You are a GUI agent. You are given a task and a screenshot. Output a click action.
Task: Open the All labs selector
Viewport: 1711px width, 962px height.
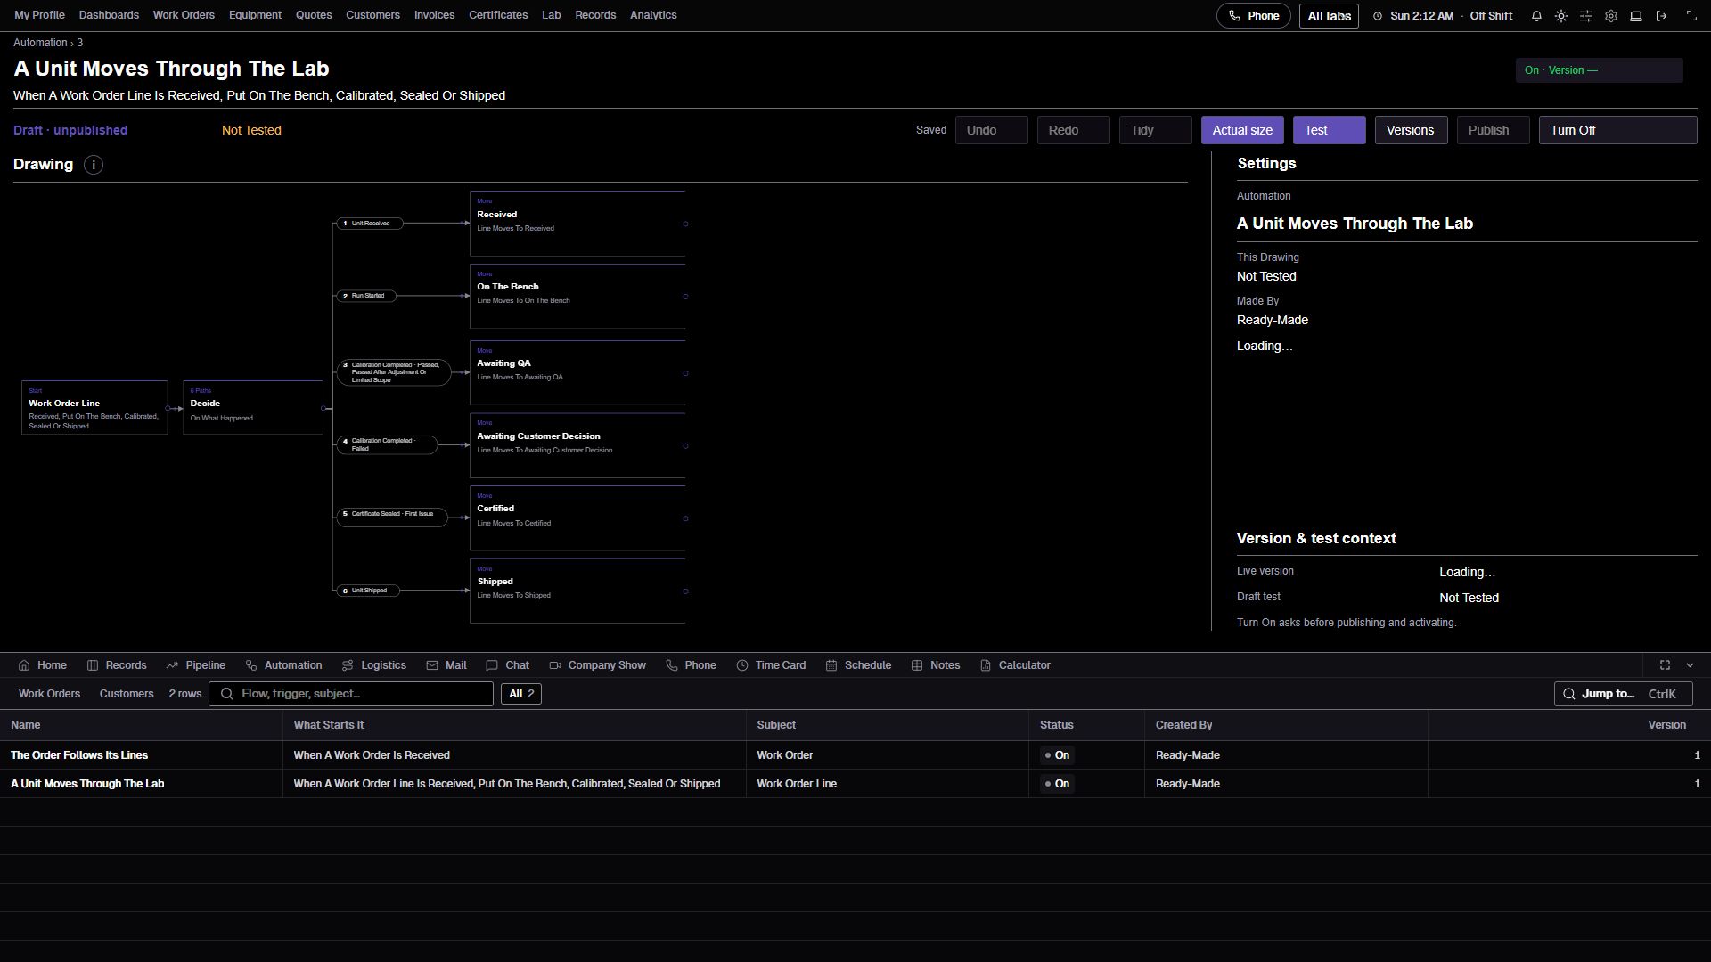(1329, 16)
